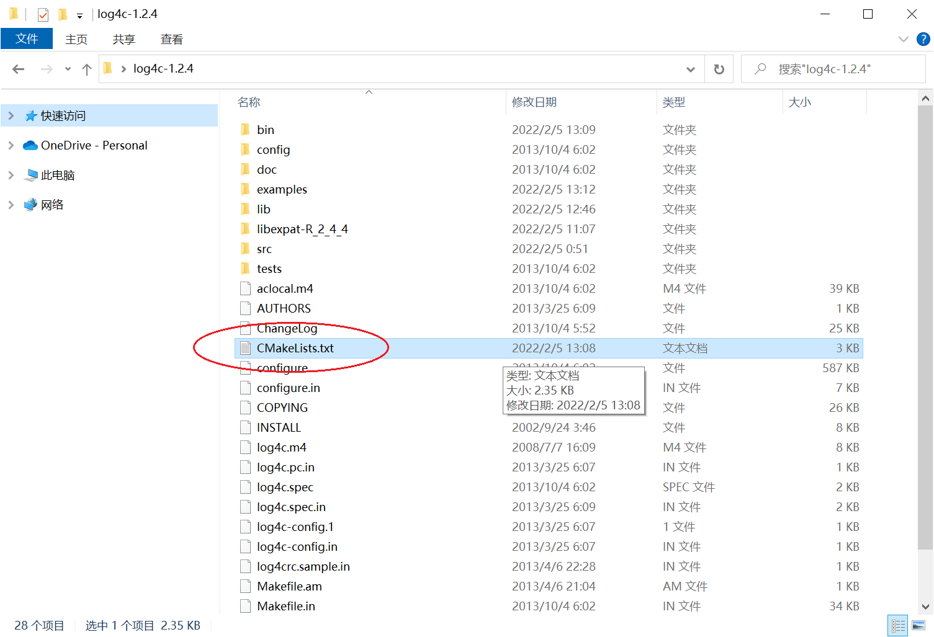Image resolution: width=934 pixels, height=637 pixels.
Task: Open the address bar history dropdown
Action: point(691,69)
